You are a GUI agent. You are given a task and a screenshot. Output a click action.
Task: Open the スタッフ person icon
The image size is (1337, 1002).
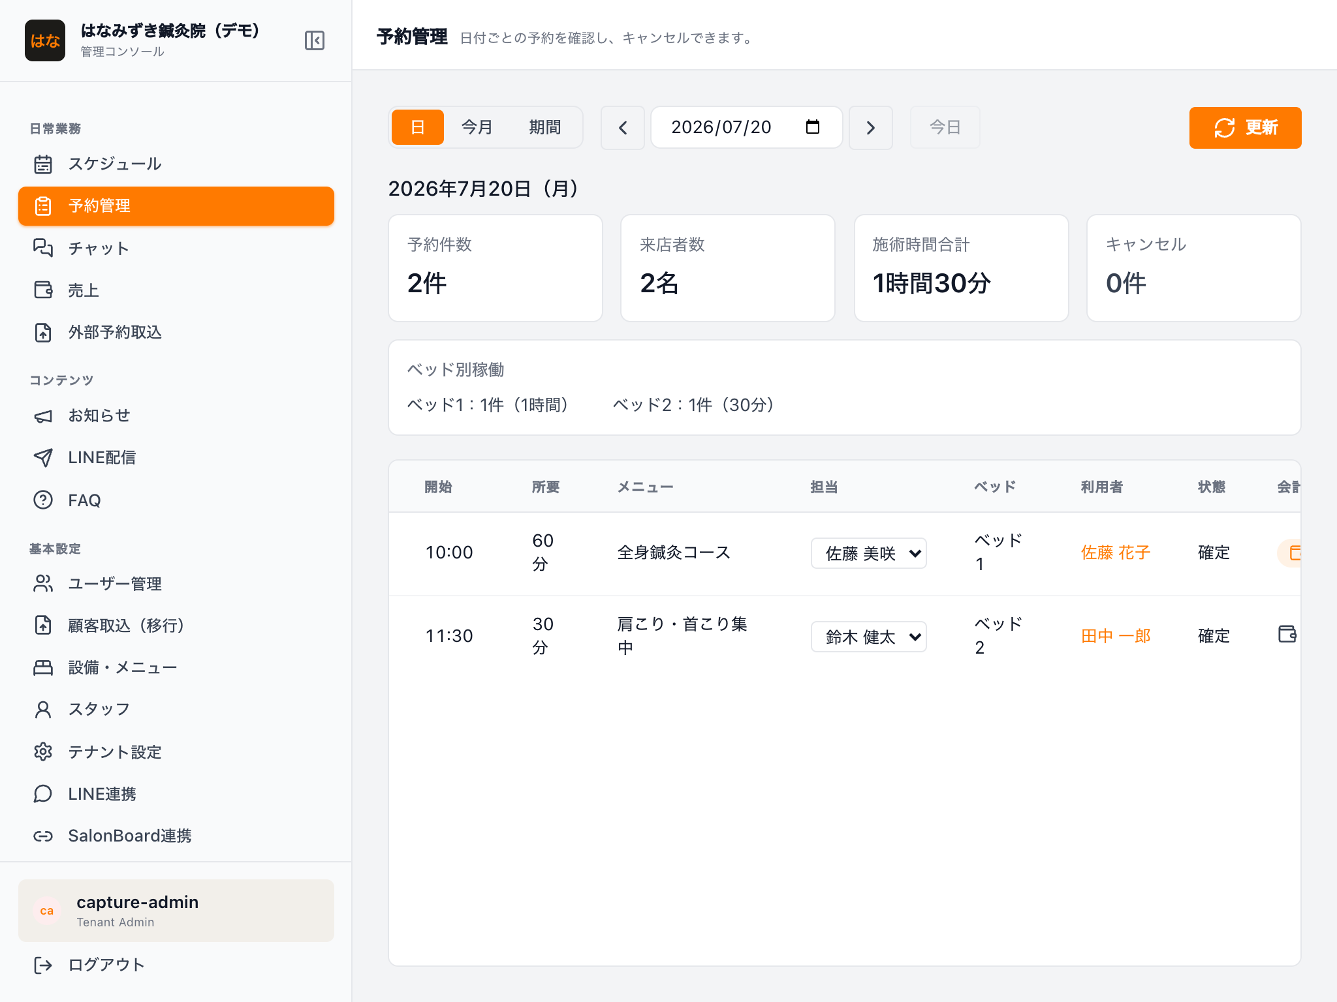point(43,710)
